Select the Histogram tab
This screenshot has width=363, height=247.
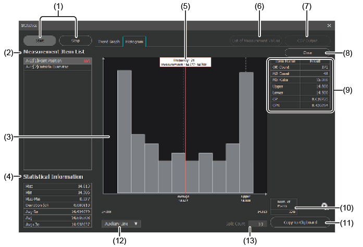(134, 41)
